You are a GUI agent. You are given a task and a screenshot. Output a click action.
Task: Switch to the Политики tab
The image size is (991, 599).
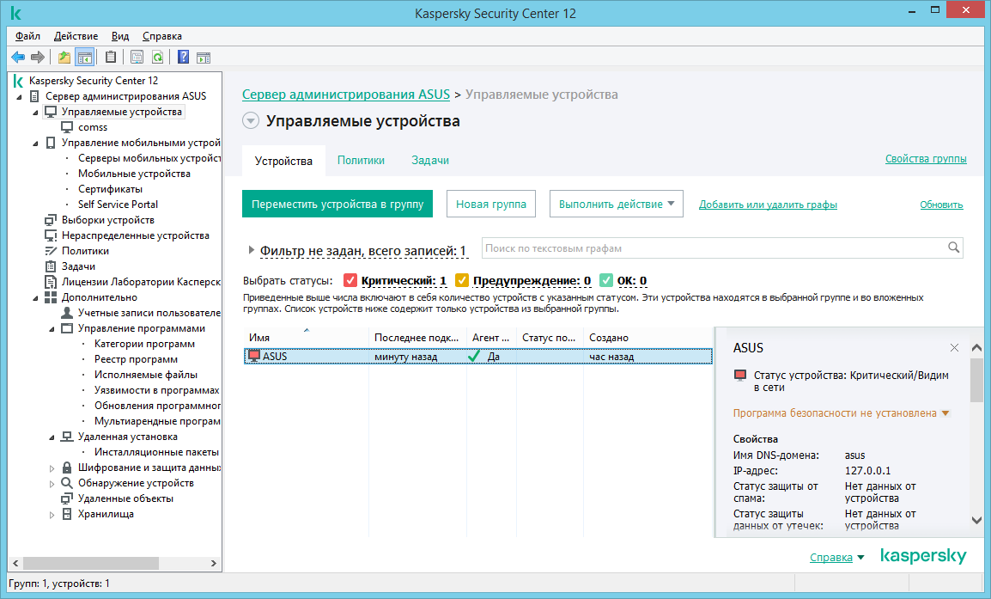[x=361, y=160]
